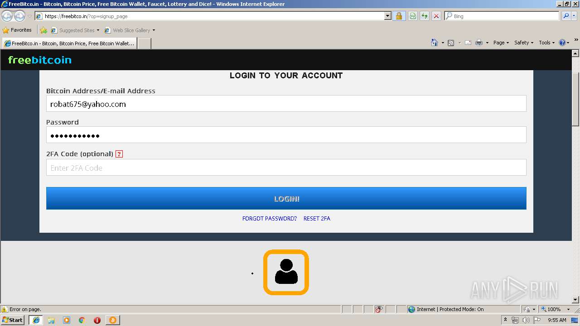Open the media player taskbar icon

67,320
